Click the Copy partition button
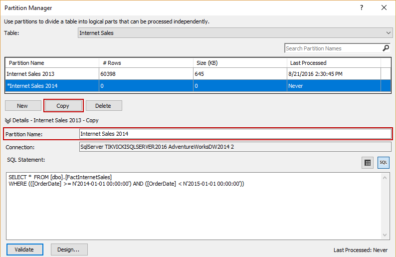The height and width of the screenshot is (257, 396). point(63,106)
